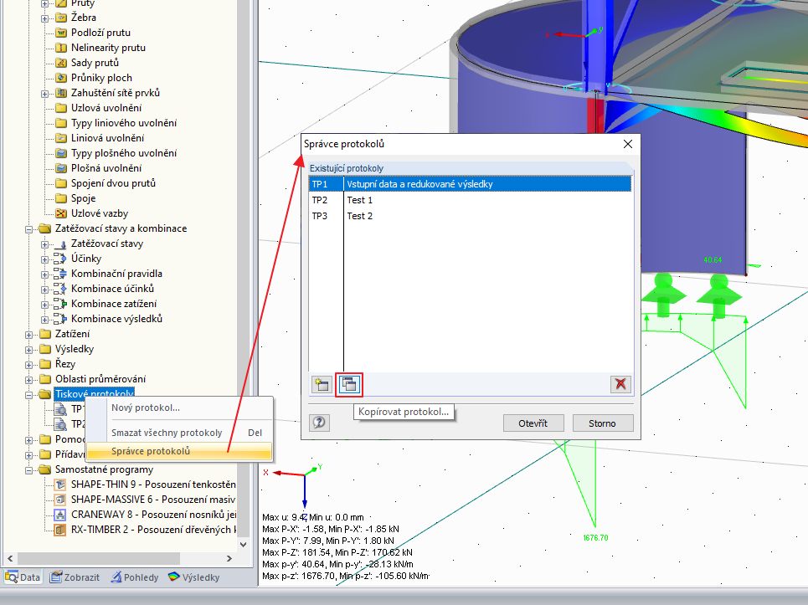The height and width of the screenshot is (605, 808).
Task: Click the Nelinearity prutu icon
Action: pos(61,48)
